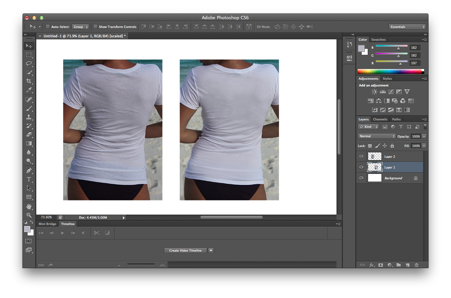This screenshot has width=451, height=298.
Task: Switch to the Styles tab
Action: (x=387, y=79)
